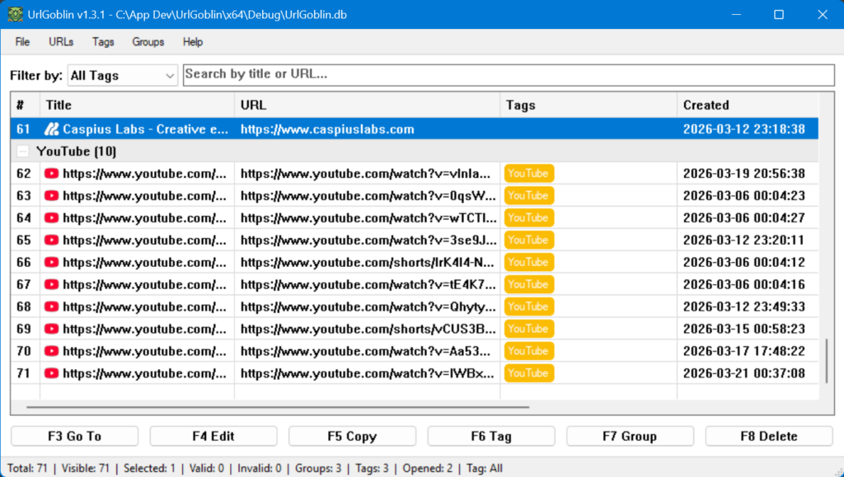Collapse the YouTube (10) group
844x477 pixels.
tap(23, 152)
